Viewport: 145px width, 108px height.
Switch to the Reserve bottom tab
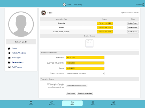[x=93, y=103]
